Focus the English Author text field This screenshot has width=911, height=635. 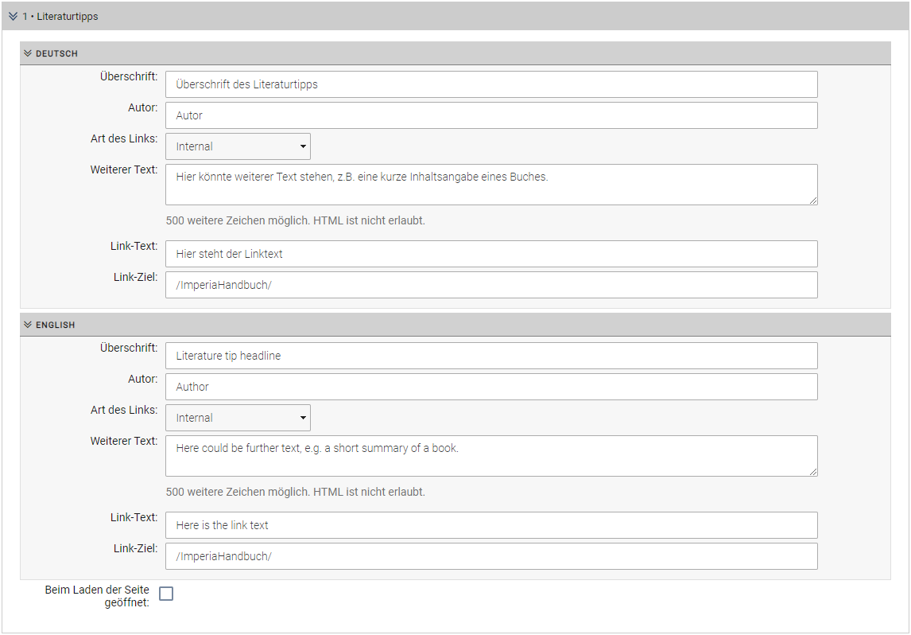491,387
